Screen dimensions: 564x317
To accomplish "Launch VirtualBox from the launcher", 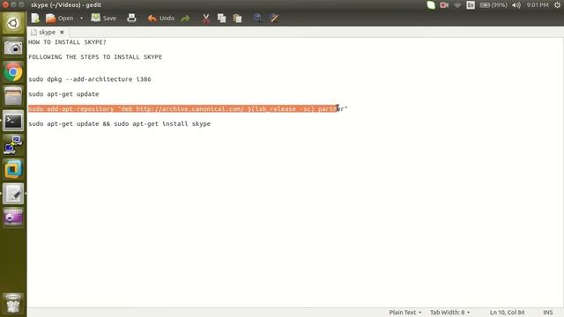I will point(13,169).
